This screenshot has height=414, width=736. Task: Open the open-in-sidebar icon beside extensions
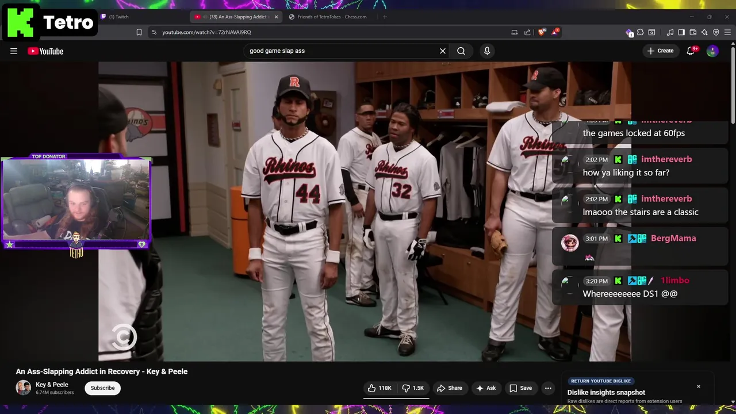651,32
